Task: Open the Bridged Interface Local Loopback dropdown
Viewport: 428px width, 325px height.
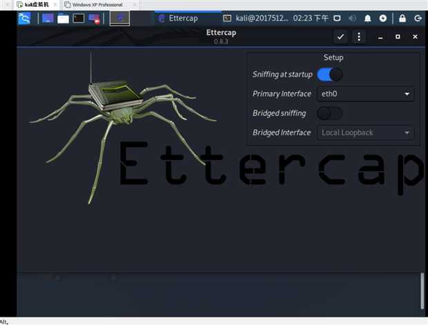Action: pos(365,132)
